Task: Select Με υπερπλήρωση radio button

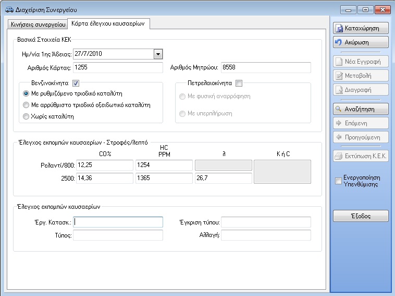Action: [x=182, y=114]
